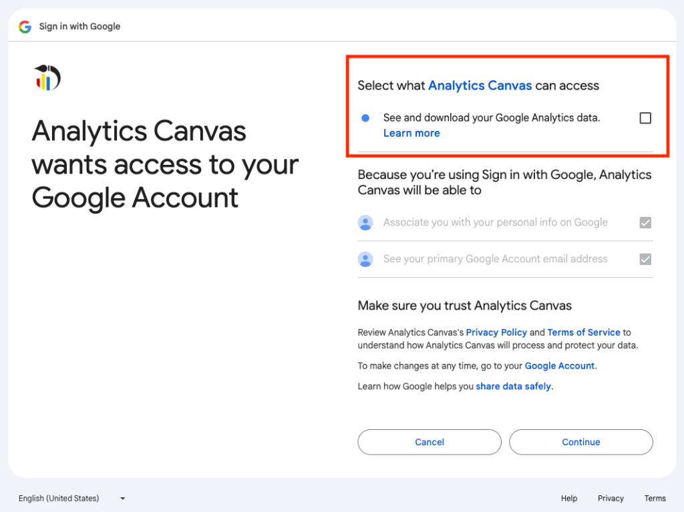
Task: Click the See and download Analytics data text
Action: pos(492,117)
